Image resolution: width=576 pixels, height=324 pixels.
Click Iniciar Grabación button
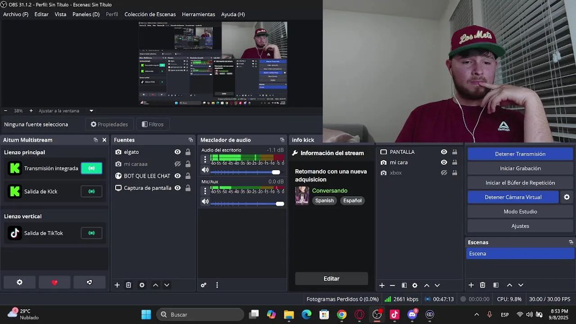coord(520,168)
